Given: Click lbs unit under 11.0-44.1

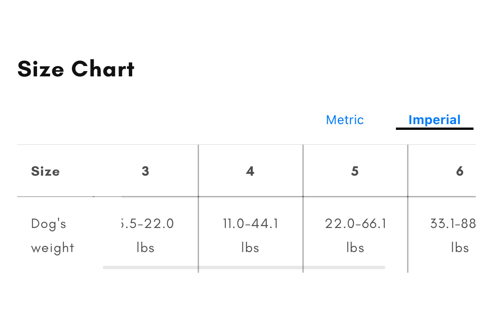Looking at the screenshot, I should (250, 248).
